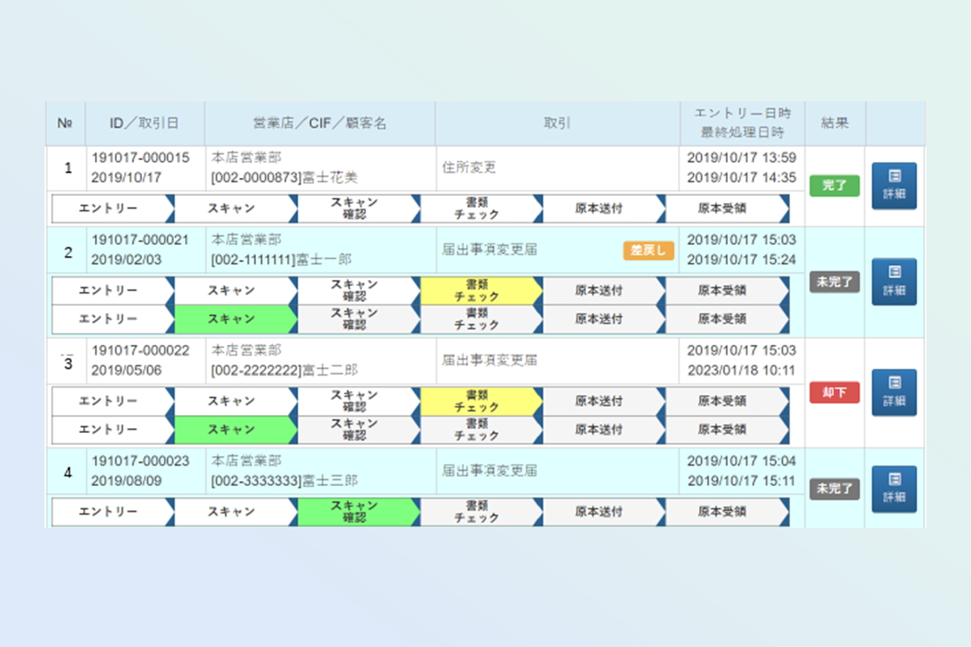
Task: Open 詳細 button for row 3
Action: 894,392
